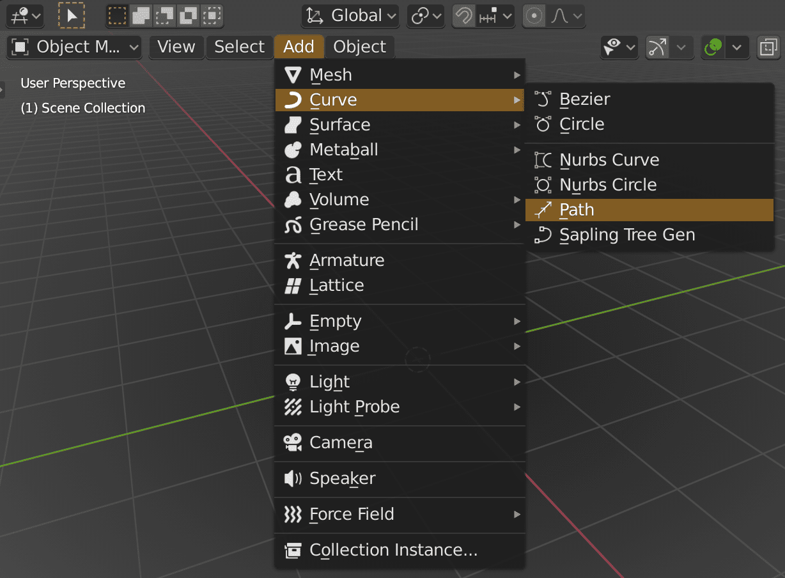Click the green Show Overlays icon

click(x=712, y=46)
